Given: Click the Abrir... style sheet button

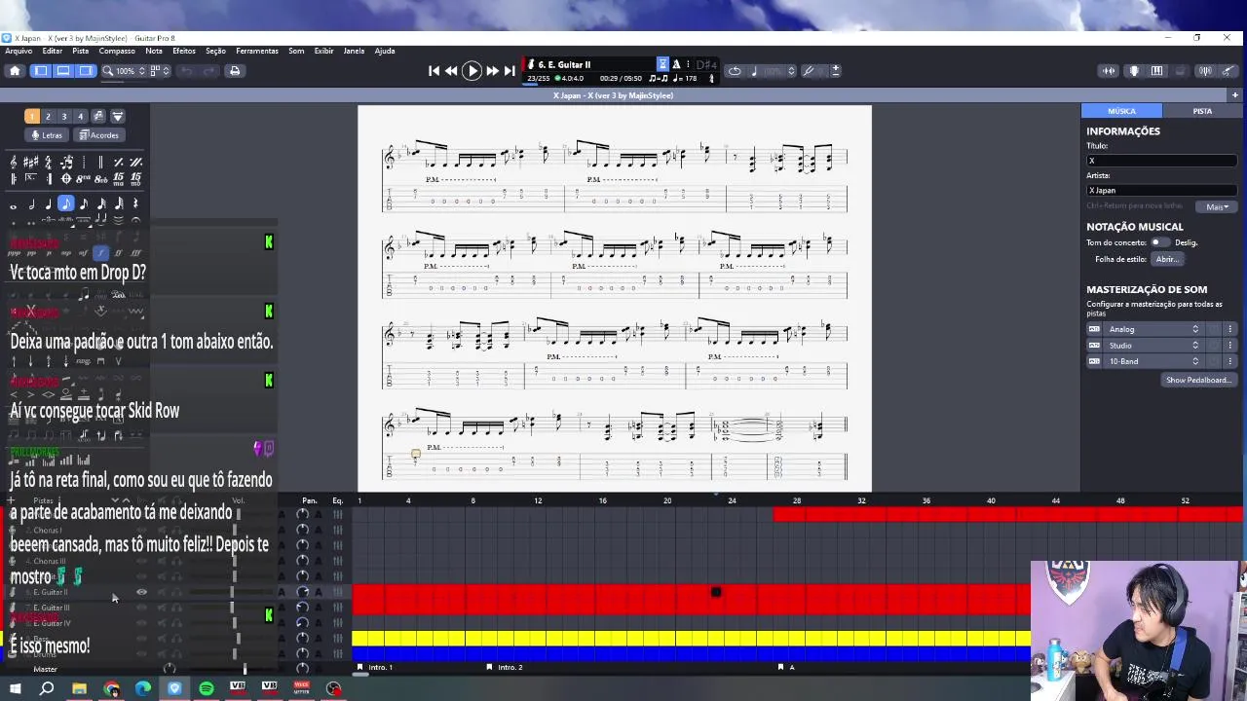Looking at the screenshot, I should point(1167,259).
